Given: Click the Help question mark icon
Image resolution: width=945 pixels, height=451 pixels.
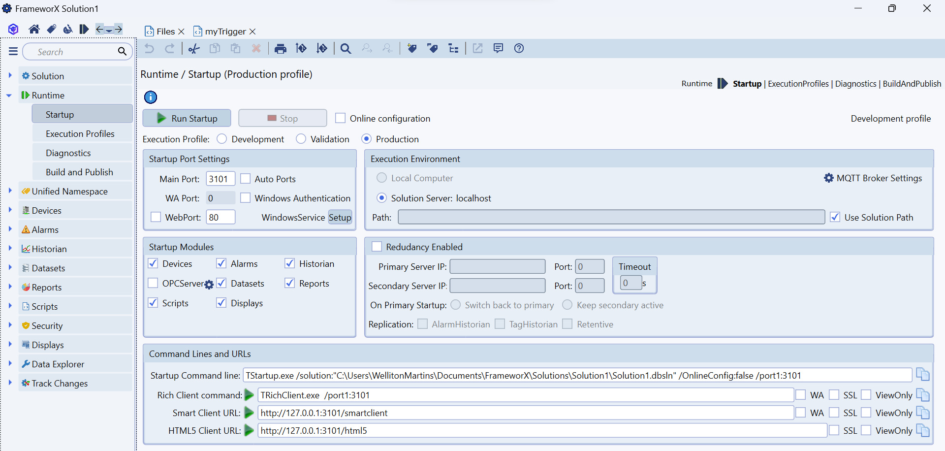Looking at the screenshot, I should [519, 48].
